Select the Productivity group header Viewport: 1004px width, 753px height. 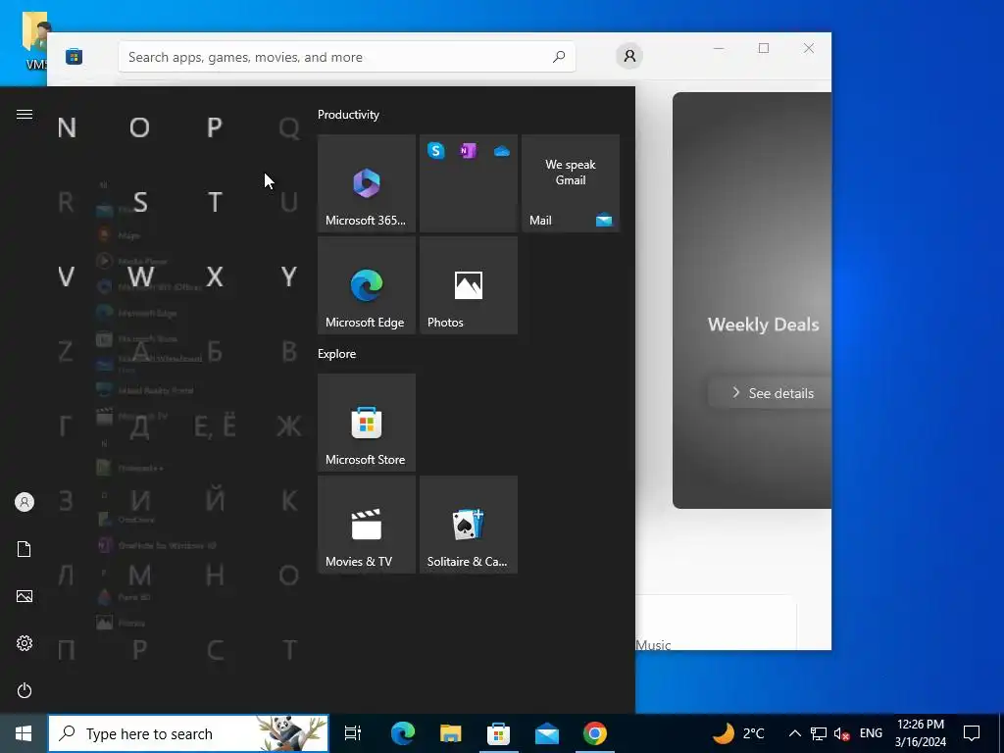point(348,115)
